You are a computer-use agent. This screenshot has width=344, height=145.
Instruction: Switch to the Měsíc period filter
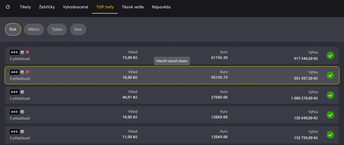(34, 29)
